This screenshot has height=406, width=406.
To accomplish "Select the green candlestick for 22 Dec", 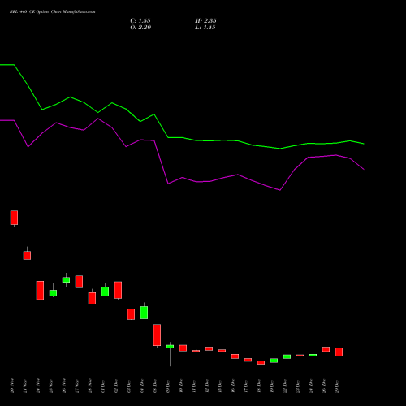I will (x=287, y=356).
